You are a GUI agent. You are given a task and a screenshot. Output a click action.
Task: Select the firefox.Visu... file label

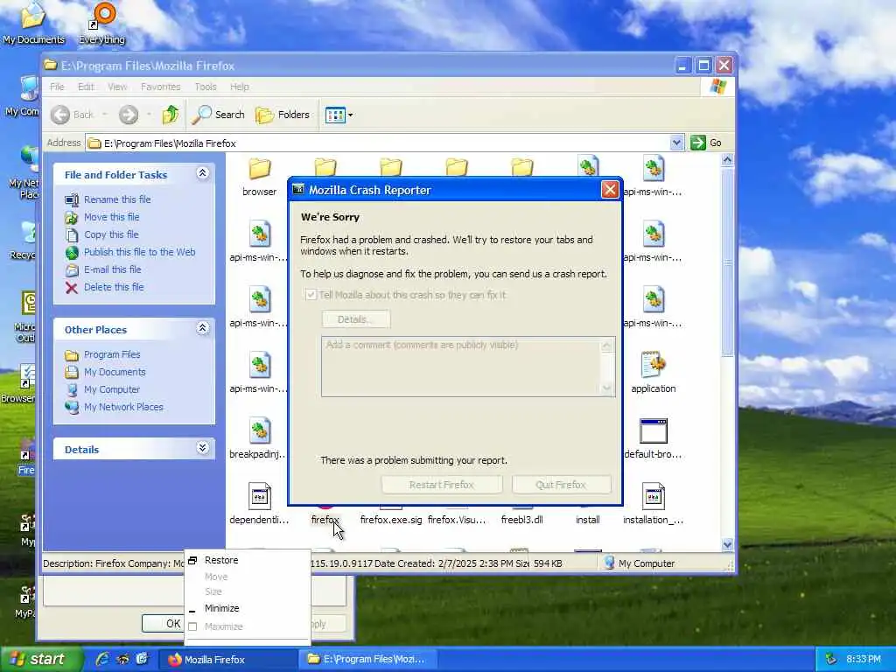[x=457, y=520]
